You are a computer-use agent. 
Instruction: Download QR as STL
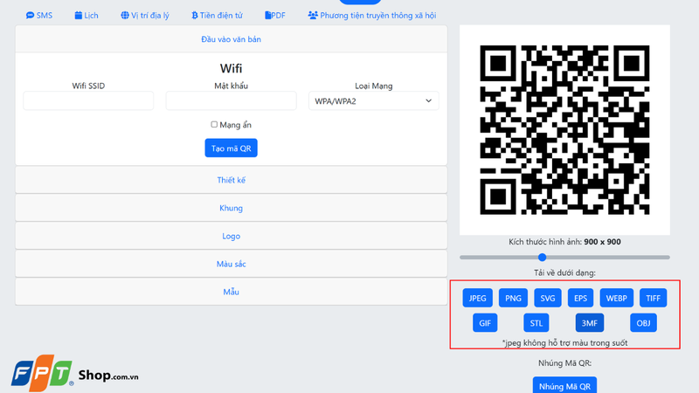click(536, 323)
